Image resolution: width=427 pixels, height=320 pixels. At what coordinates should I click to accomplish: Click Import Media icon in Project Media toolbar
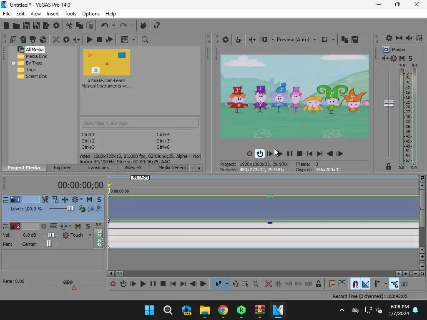tap(23, 40)
